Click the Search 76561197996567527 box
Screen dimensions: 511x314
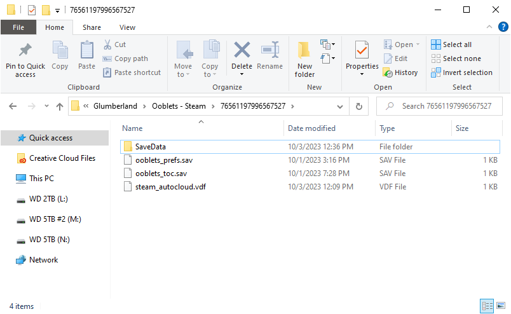coord(439,106)
